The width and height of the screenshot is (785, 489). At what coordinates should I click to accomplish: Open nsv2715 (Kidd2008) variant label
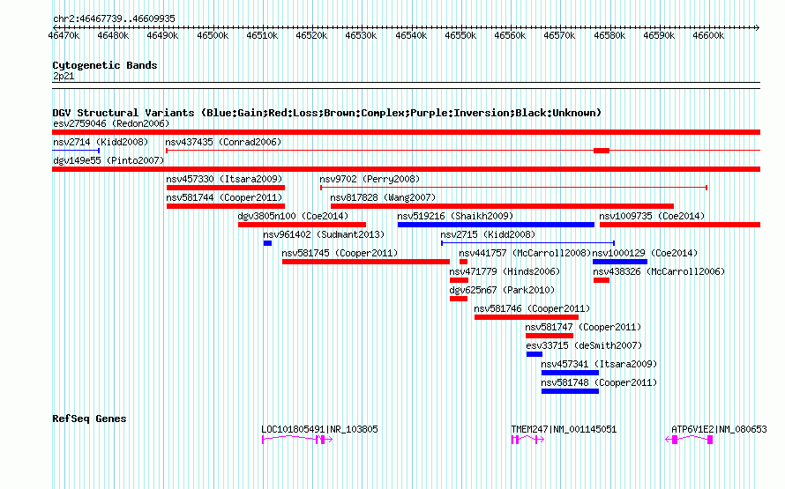point(488,234)
